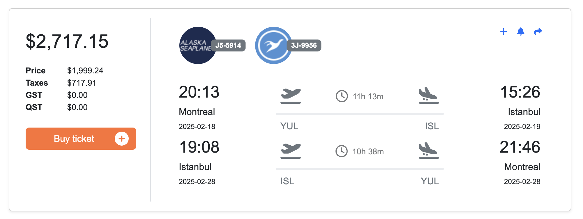Click the clock icon next to 10h 38m
This screenshot has height=219, width=583.
tap(342, 151)
